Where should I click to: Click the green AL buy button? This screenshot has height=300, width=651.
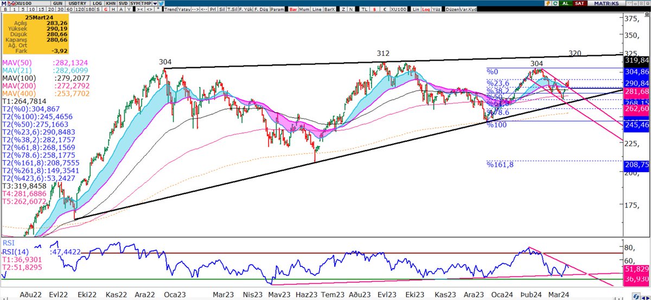(565, 3)
